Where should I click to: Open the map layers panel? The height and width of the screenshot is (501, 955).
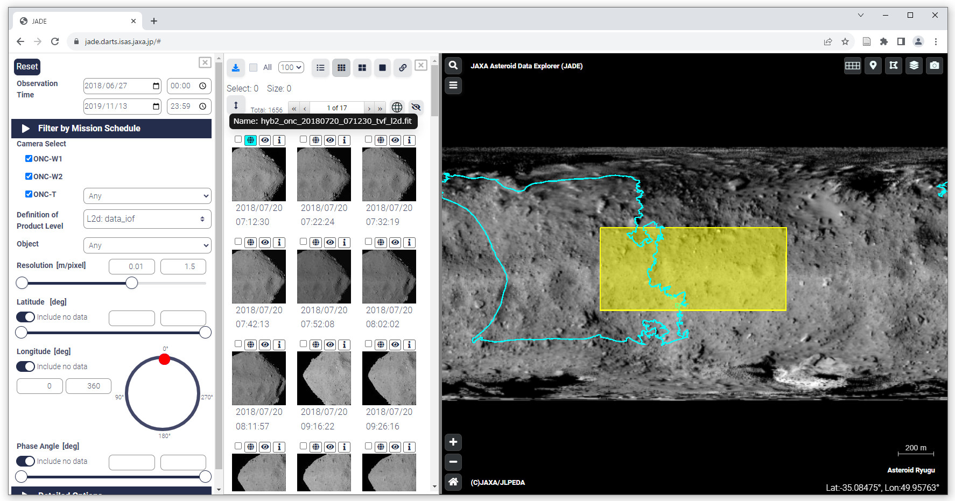pyautogui.click(x=914, y=66)
